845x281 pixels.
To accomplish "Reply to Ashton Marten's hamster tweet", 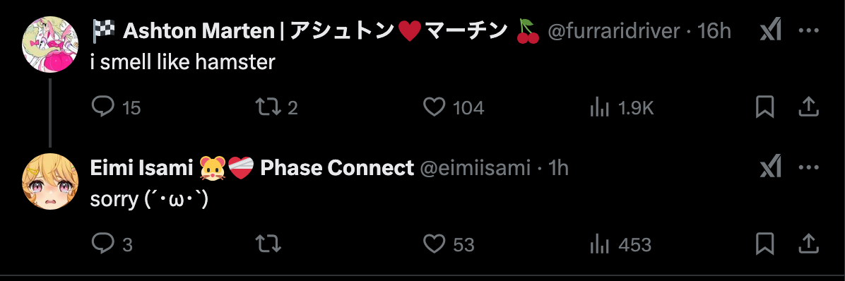I will (x=102, y=107).
